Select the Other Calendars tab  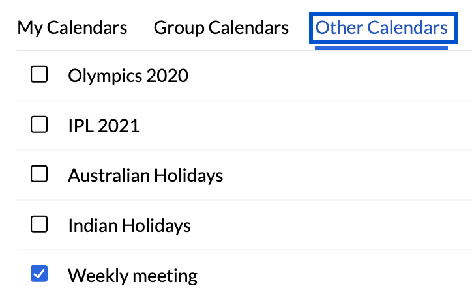coord(381,28)
